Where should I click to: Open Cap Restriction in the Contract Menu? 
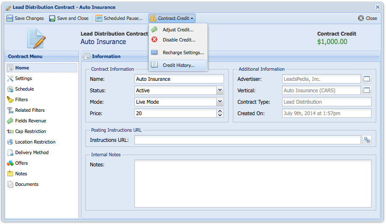pos(42,131)
